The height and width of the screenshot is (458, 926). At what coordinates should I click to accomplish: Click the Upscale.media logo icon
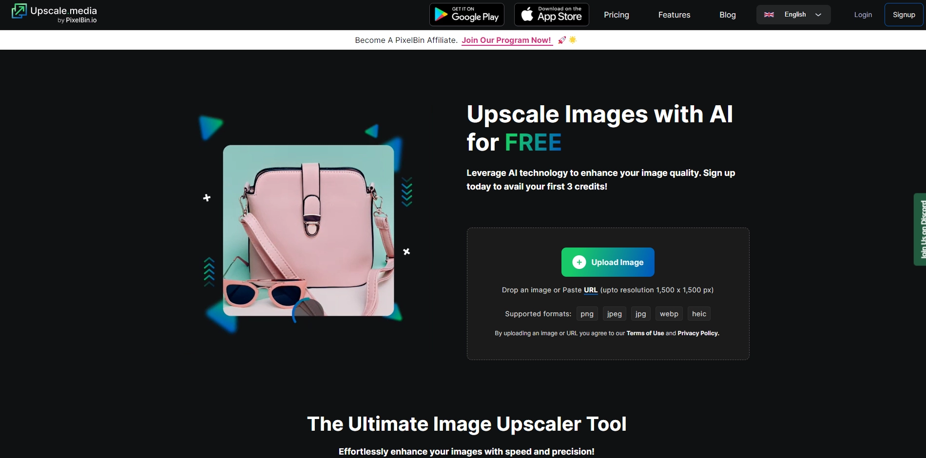19,11
